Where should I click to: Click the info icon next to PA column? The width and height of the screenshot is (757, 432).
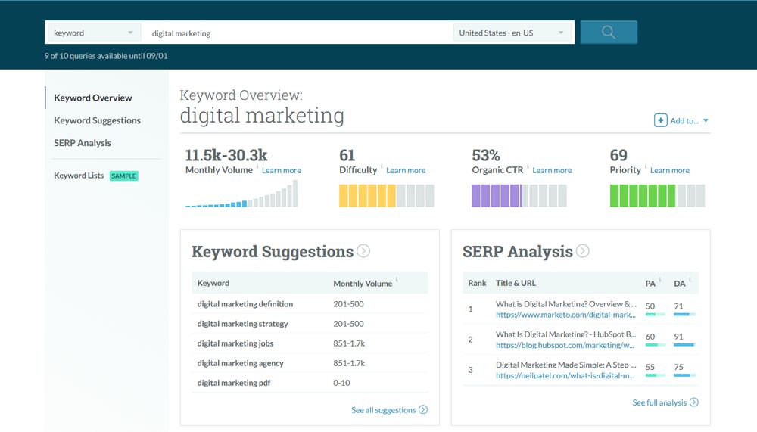tap(660, 280)
